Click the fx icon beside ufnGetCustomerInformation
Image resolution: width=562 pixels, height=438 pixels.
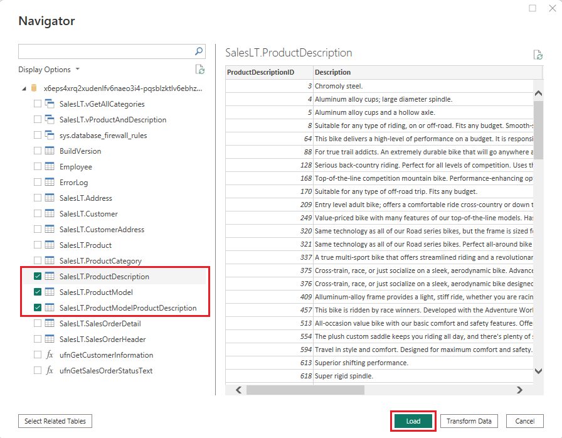pyautogui.click(x=50, y=355)
